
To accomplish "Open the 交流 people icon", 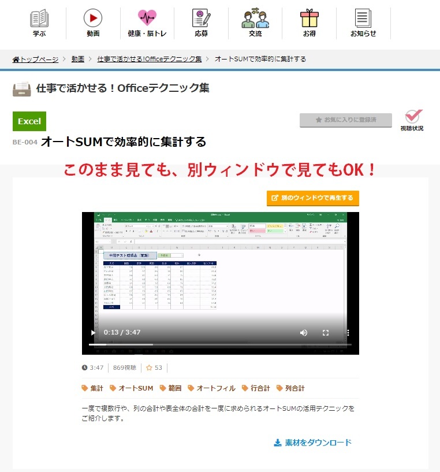I will 255,18.
